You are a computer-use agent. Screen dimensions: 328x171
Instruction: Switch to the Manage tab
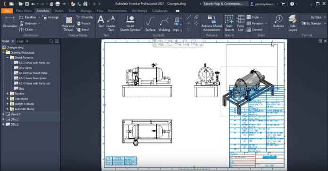[86, 11]
